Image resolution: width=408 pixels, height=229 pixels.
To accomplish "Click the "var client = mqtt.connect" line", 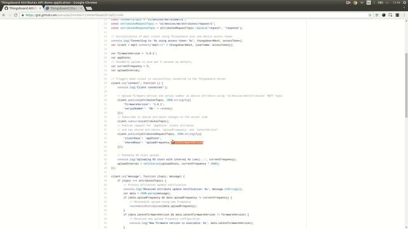I will [x=172, y=45].
